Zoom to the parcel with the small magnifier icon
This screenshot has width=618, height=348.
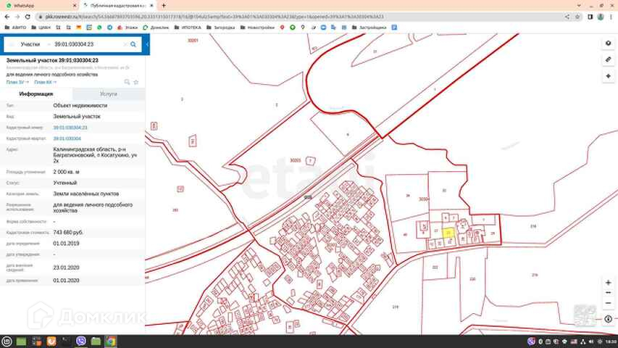click(127, 82)
